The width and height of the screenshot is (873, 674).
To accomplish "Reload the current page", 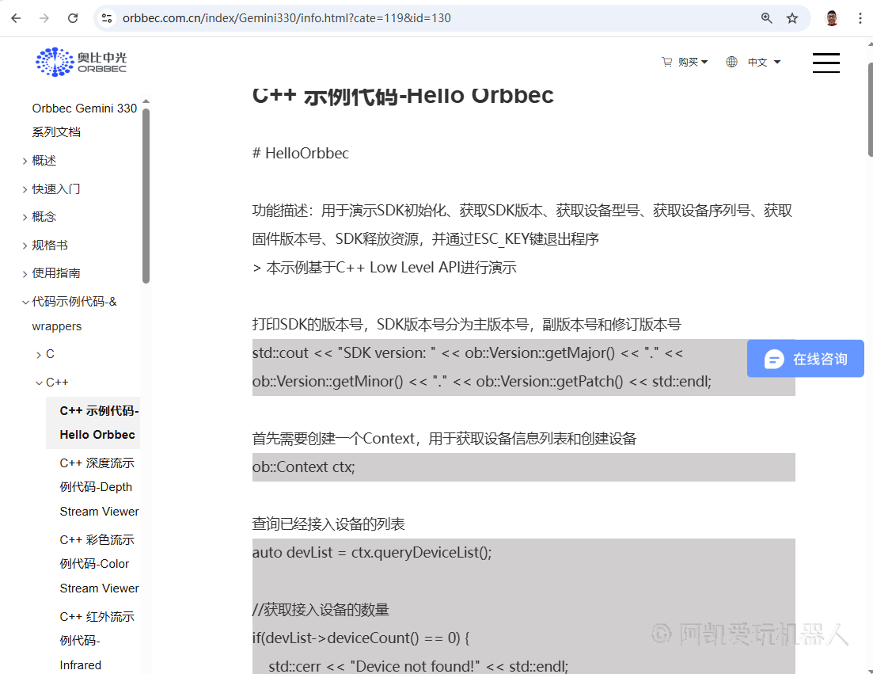I will point(73,18).
